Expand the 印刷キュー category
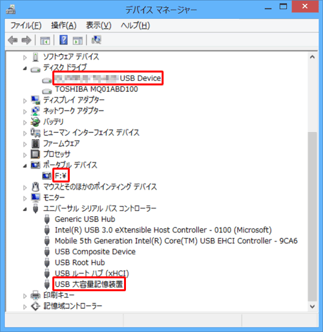Image resolution: width=323 pixels, height=332 pixels. 25,296
